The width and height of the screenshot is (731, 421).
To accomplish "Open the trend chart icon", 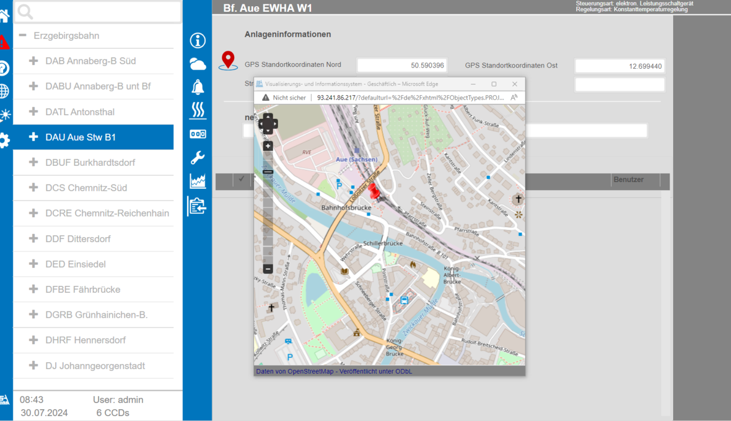I will (x=198, y=181).
